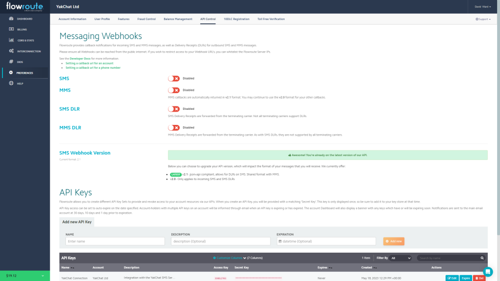
Task: Switch to Account Information tab
Action: click(x=72, y=19)
